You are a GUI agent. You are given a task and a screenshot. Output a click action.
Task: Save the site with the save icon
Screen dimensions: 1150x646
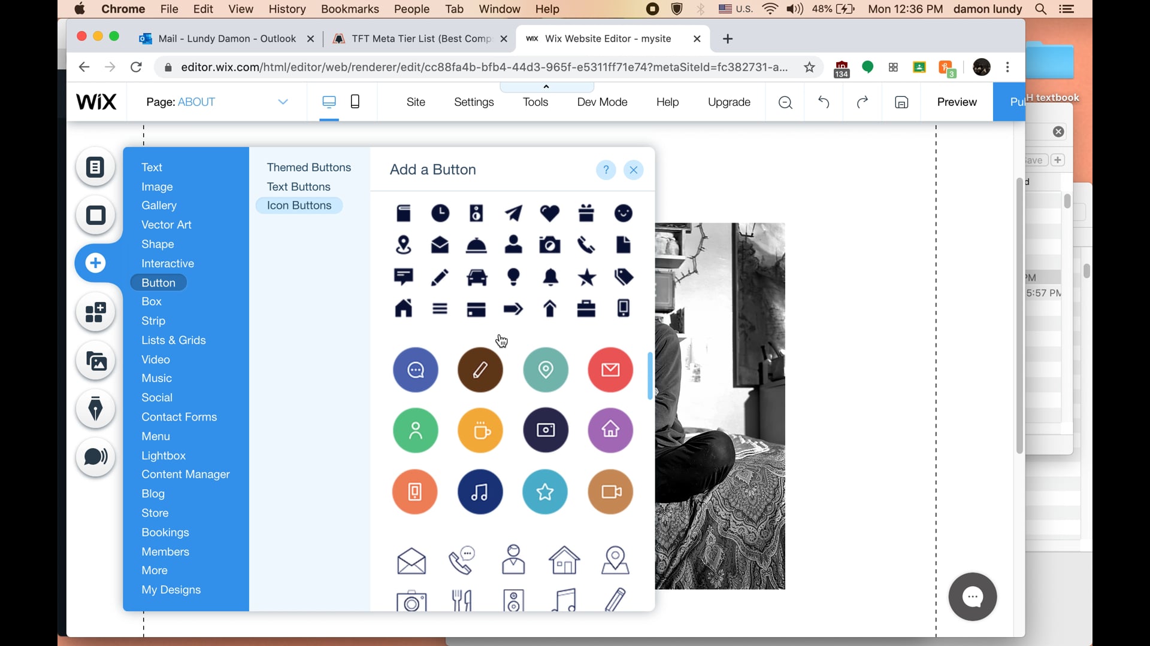coord(901,102)
